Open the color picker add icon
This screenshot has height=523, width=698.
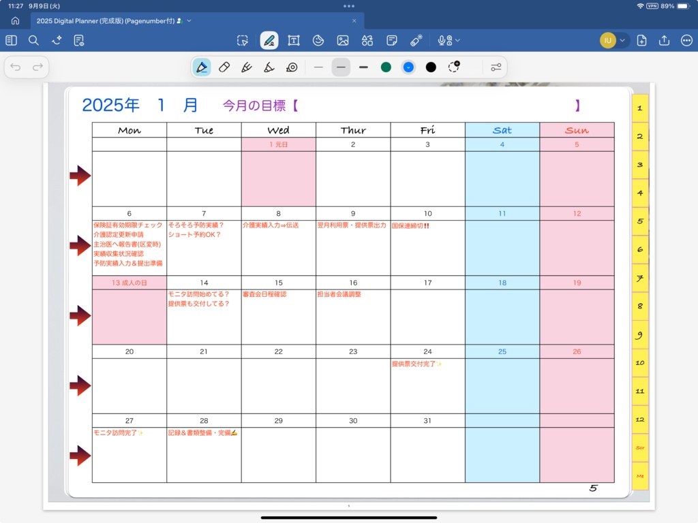454,67
